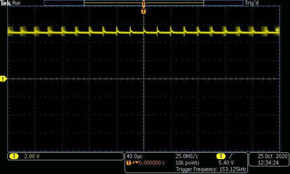
Task: Select the orange trigger position marker T
Action: point(144,11)
